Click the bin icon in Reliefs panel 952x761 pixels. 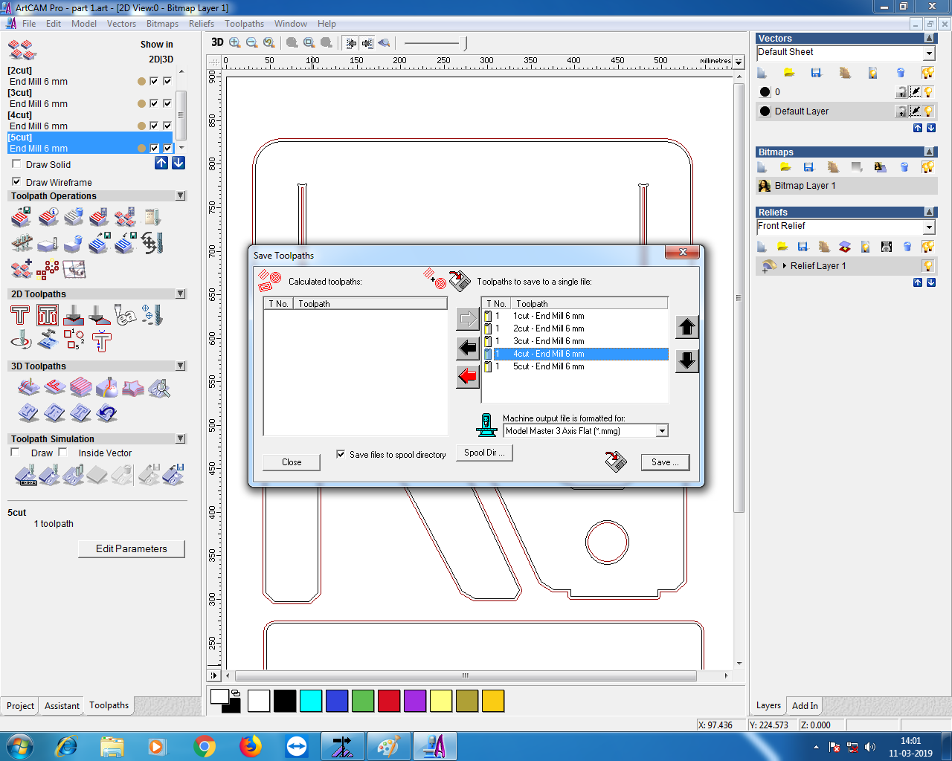907,246
